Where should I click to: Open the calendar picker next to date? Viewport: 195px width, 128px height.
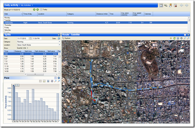pos(30,39)
